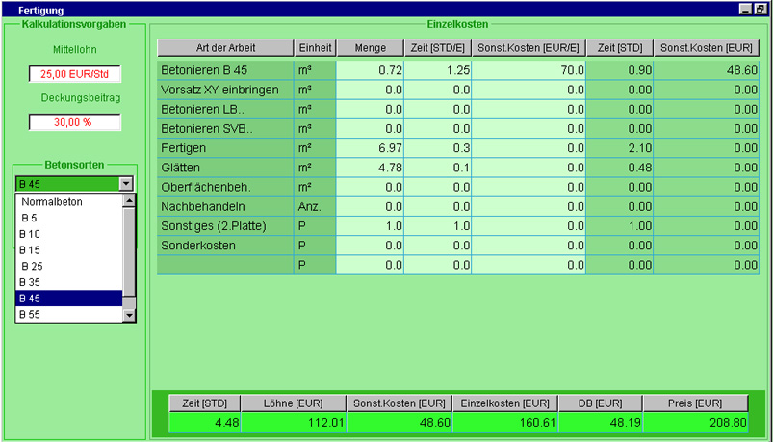Click the Menge column header
Image resolution: width=774 pixels, height=442 pixels.
click(370, 48)
